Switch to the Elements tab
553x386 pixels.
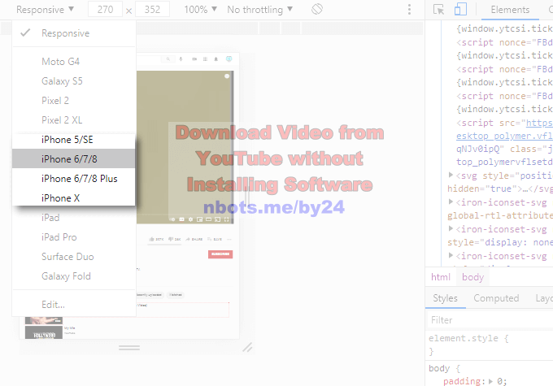point(510,10)
